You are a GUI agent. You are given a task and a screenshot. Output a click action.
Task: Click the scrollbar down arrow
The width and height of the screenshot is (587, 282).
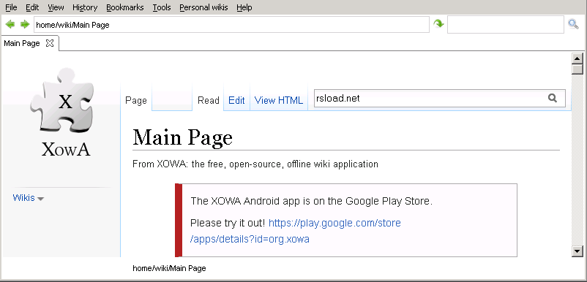[577, 251]
